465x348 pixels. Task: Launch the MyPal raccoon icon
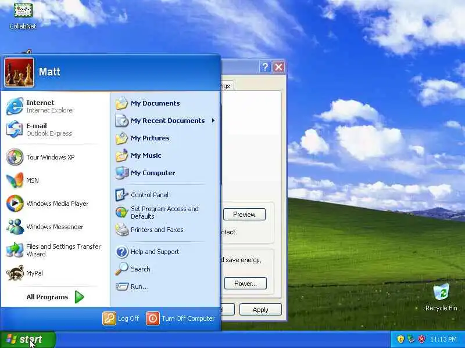coord(15,273)
